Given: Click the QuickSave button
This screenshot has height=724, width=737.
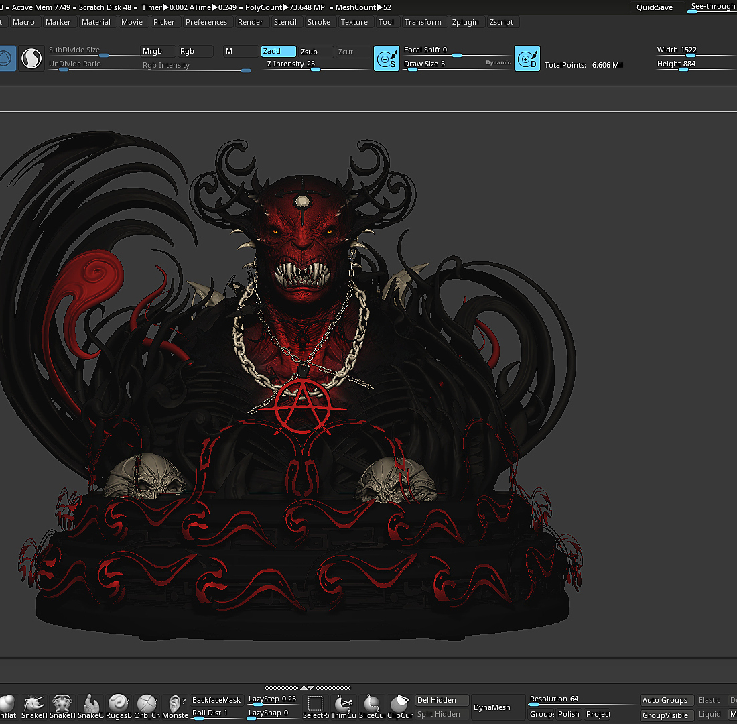Looking at the screenshot, I should pos(655,7).
